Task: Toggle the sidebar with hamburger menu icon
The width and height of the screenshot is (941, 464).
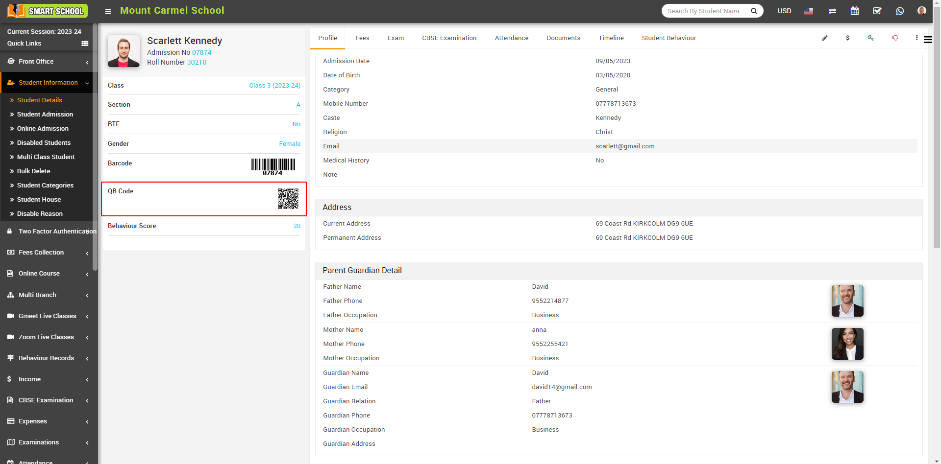Action: click(x=108, y=11)
